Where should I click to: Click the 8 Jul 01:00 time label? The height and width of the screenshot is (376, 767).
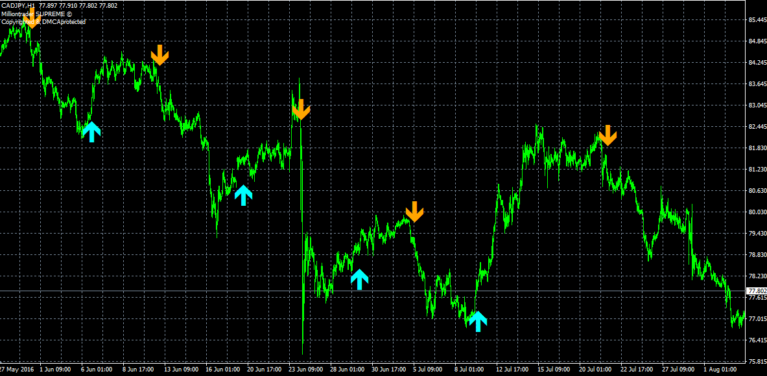click(x=469, y=369)
